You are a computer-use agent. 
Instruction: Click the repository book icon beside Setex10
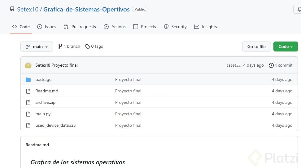pyautogui.click(x=12, y=9)
